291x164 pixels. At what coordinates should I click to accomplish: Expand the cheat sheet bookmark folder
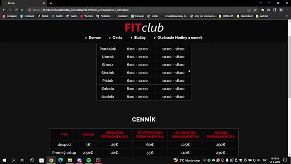(x=245, y=16)
